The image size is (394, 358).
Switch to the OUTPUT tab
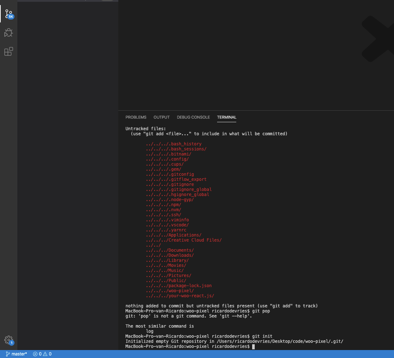tap(161, 117)
